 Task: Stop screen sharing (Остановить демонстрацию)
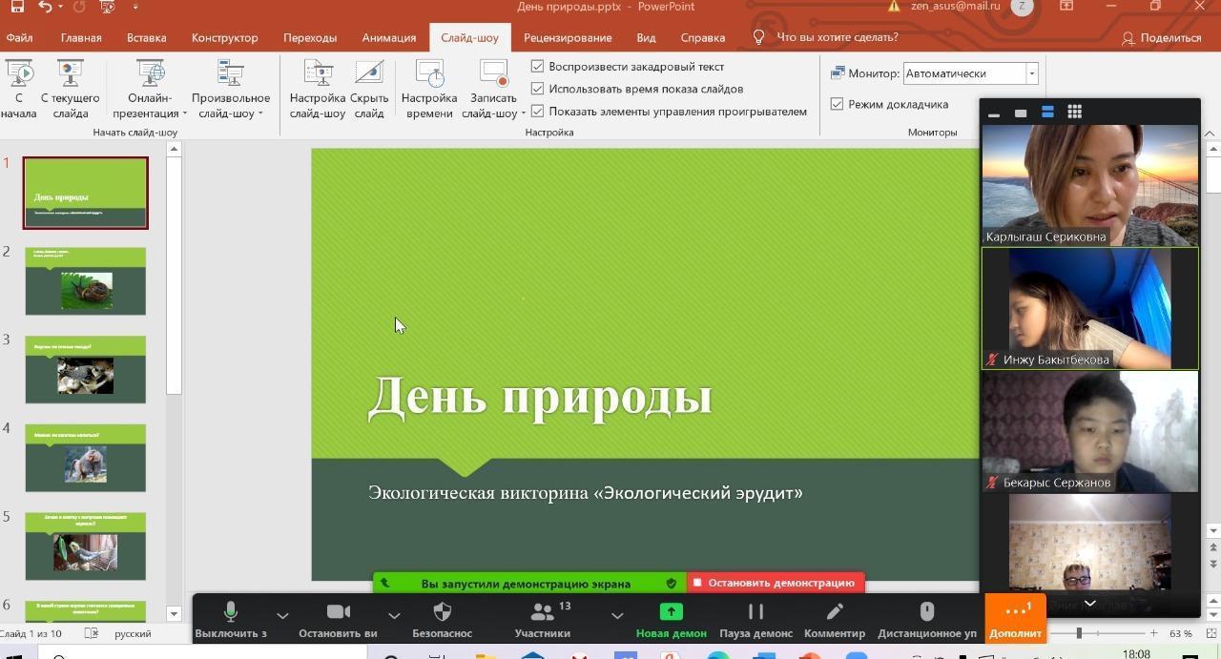(776, 583)
